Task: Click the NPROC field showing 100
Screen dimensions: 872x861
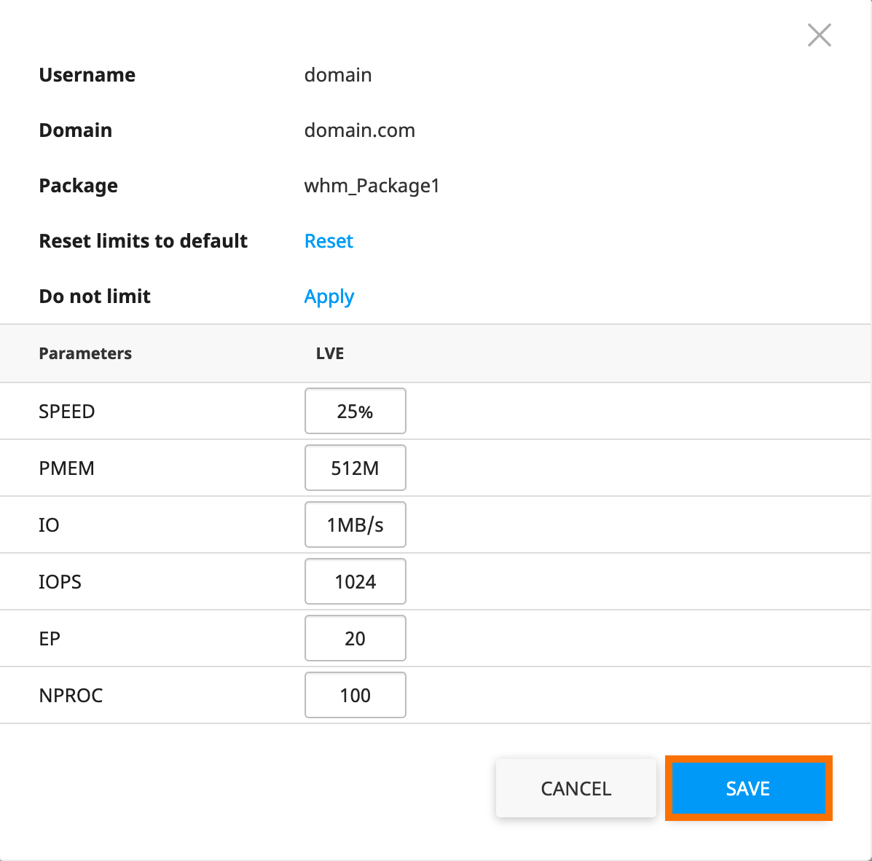Action: (x=355, y=696)
